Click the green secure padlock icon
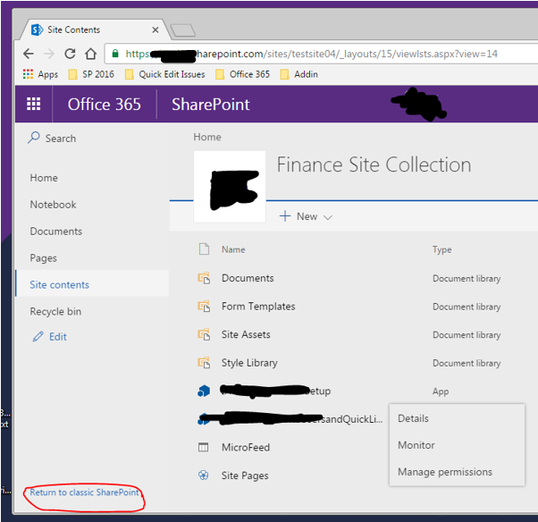The width and height of the screenshot is (538, 522). tap(115, 54)
